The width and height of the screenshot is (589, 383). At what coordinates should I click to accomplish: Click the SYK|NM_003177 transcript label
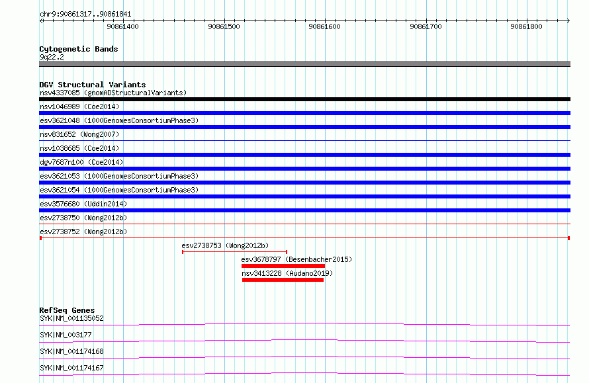[x=66, y=335]
